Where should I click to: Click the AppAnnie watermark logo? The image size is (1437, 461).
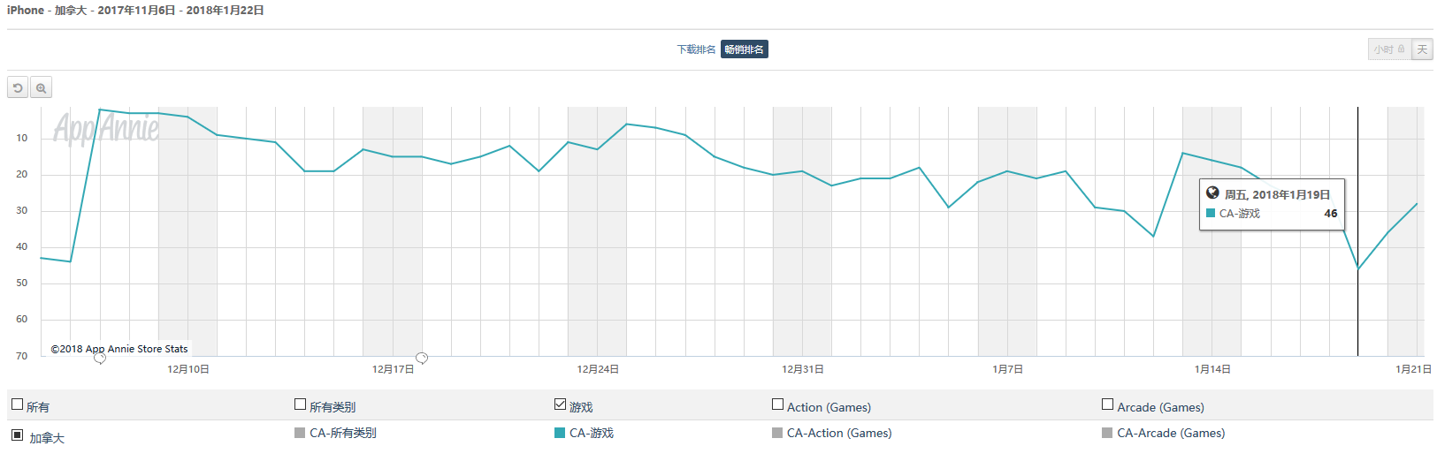click(106, 129)
